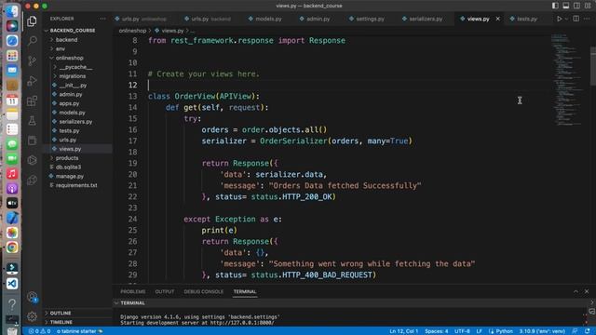Open Explorer Views and More Actions ellipsis
Screen dimensions: 596x335
point(102,19)
